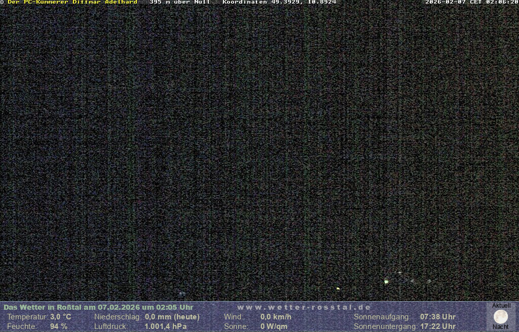This screenshot has width=519, height=332.
Task: Click the Luftdruck value 1.001,4 hPa
Action: pyautogui.click(x=165, y=326)
